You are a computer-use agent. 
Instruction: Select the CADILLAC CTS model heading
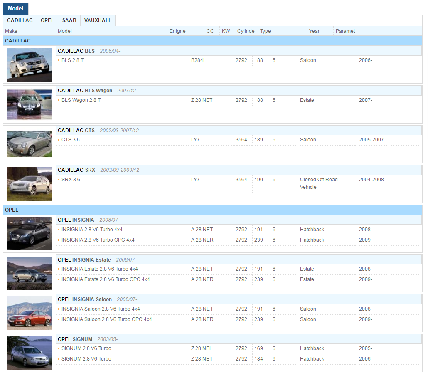click(x=76, y=131)
